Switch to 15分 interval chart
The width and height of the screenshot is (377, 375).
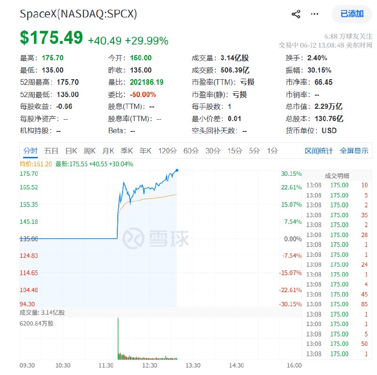[235, 151]
